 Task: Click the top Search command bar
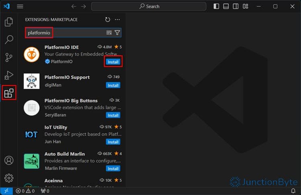148,6
